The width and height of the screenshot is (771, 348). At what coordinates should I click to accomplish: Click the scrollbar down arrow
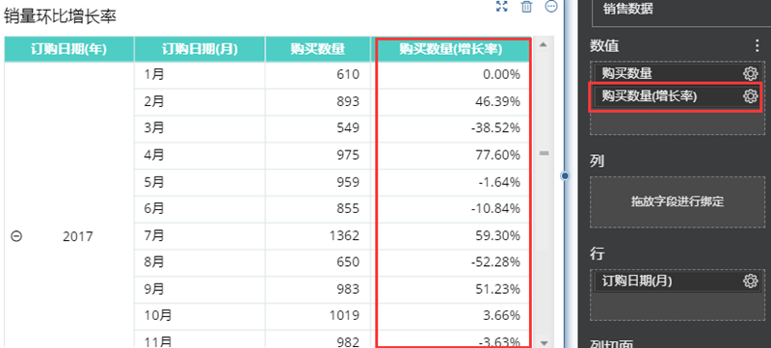pyautogui.click(x=544, y=342)
